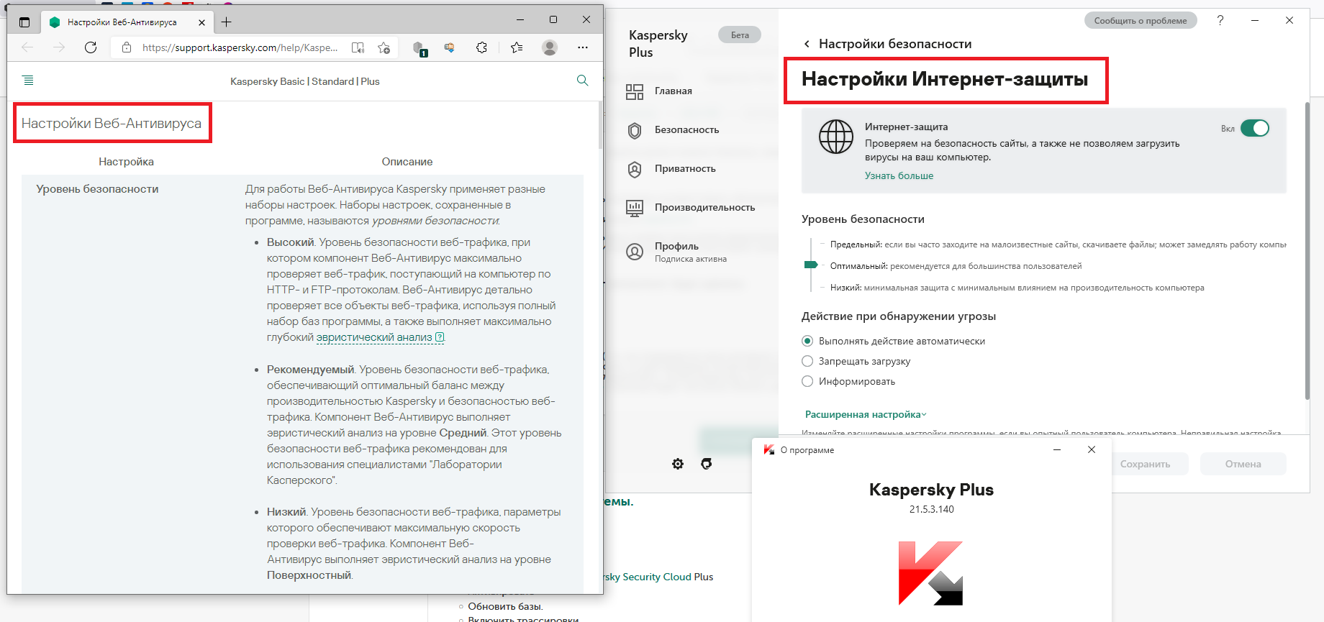The height and width of the screenshot is (622, 1324).
Task: Click the Интернет-защита globe icon
Action: click(836, 137)
